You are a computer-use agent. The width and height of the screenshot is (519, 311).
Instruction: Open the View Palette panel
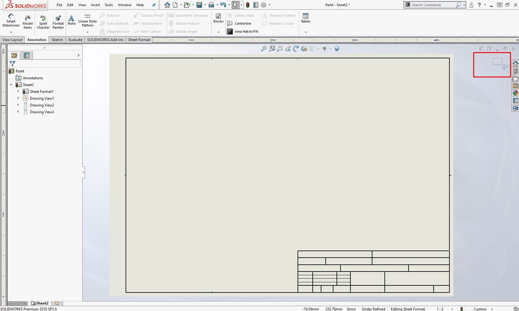click(x=515, y=85)
